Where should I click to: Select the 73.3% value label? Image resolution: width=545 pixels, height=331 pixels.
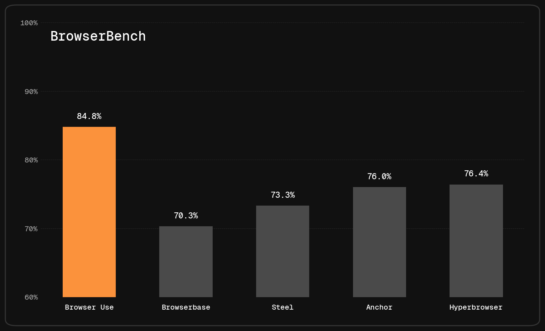point(282,195)
